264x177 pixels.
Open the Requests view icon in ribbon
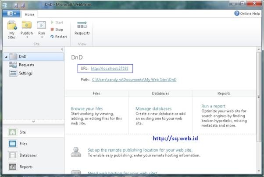82,25
